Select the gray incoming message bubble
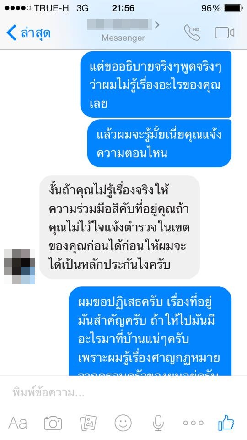 tap(119, 227)
